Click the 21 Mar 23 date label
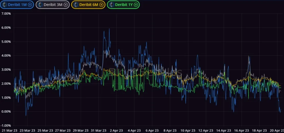Viewport: 284px width, 133px height. [x=9, y=130]
